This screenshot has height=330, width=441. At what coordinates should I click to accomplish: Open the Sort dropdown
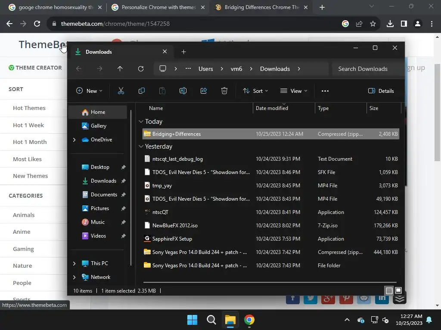coord(255,91)
